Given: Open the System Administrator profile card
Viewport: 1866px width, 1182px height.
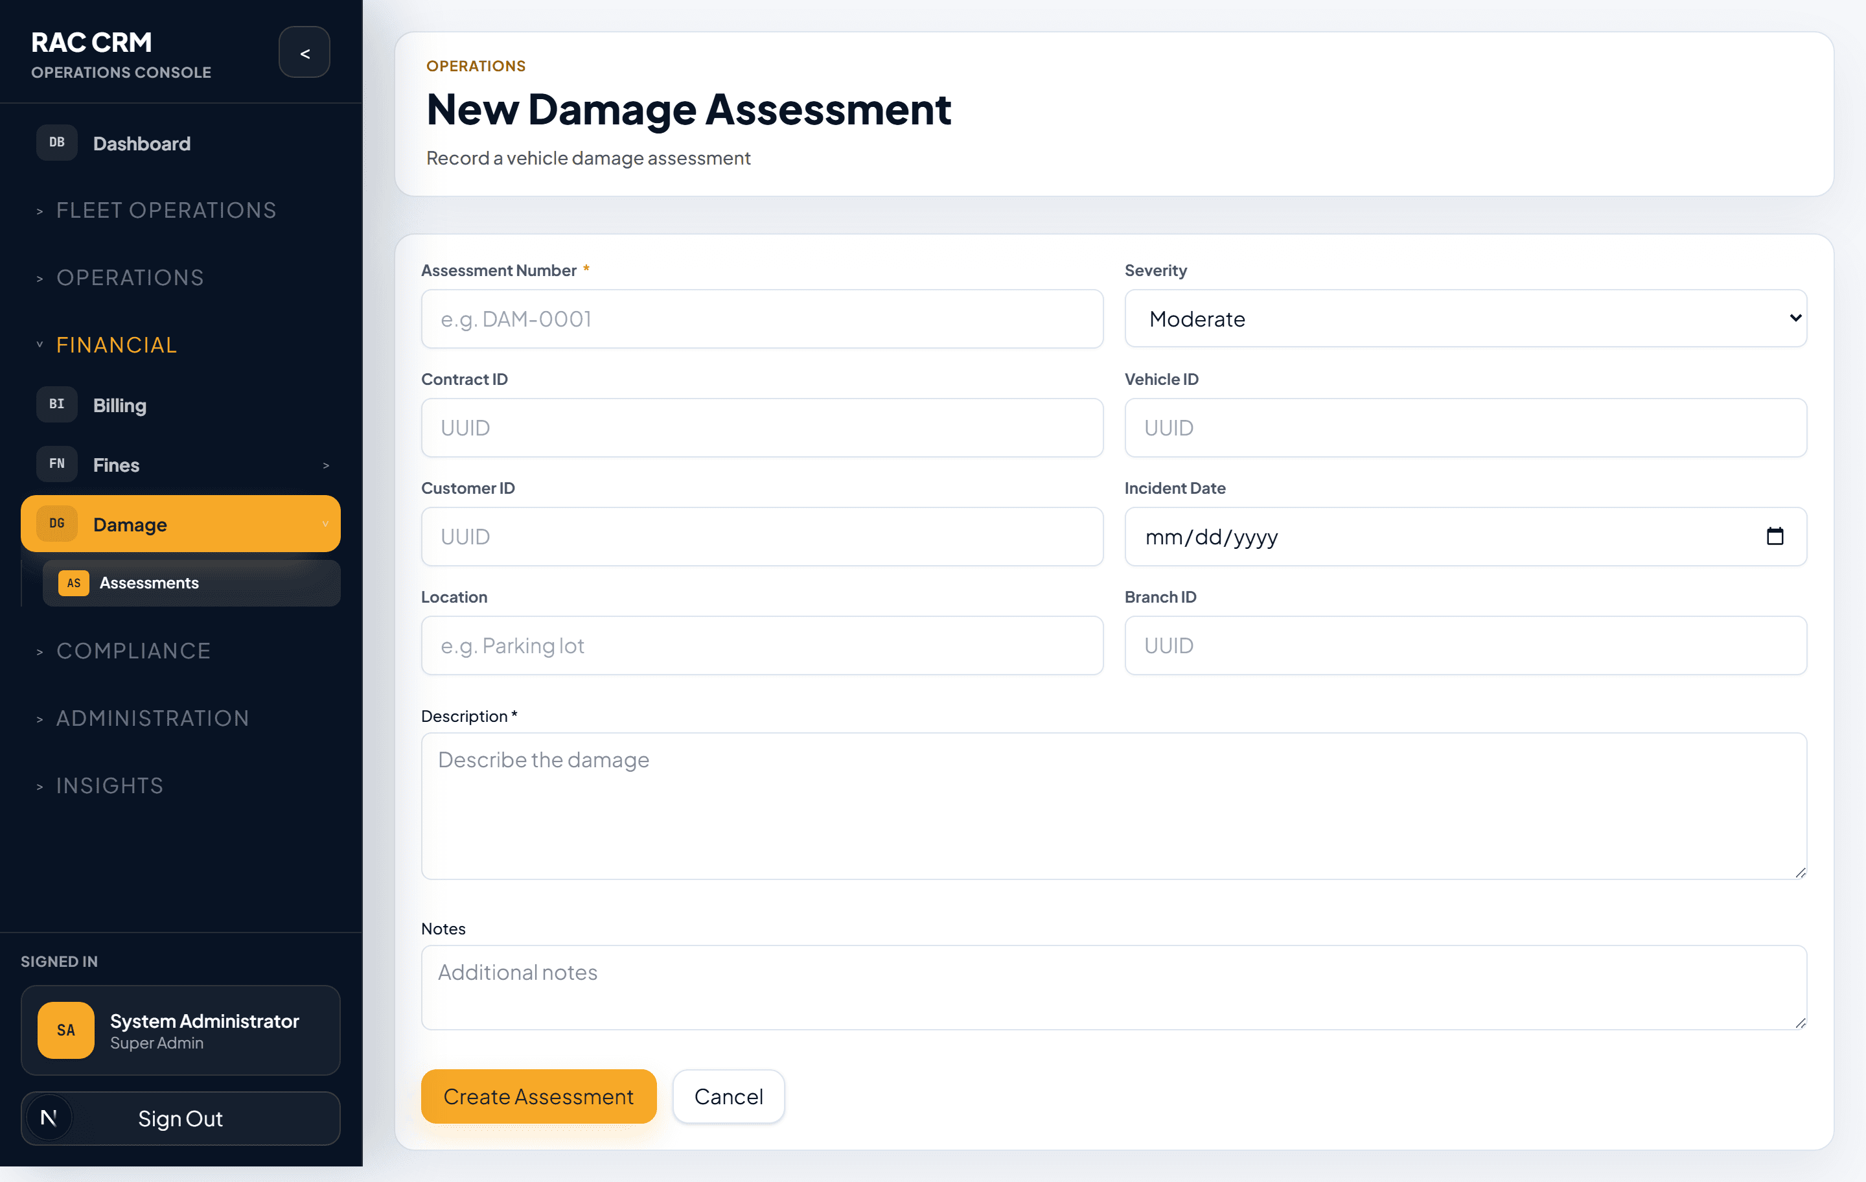Looking at the screenshot, I should [181, 1030].
